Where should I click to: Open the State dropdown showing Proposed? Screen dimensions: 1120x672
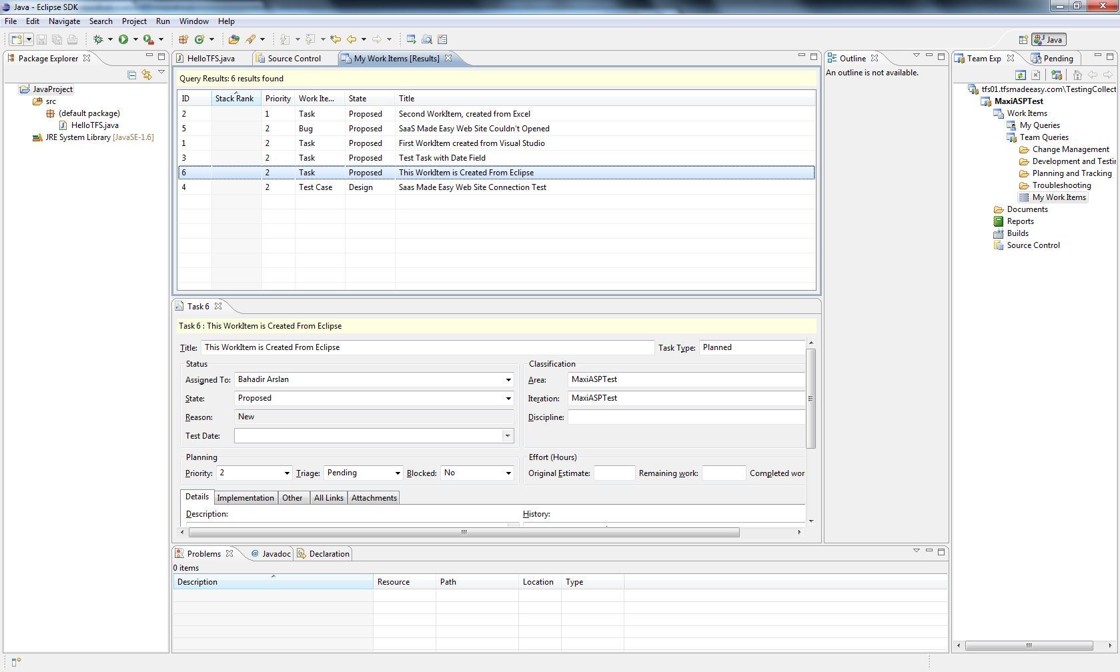pos(508,399)
